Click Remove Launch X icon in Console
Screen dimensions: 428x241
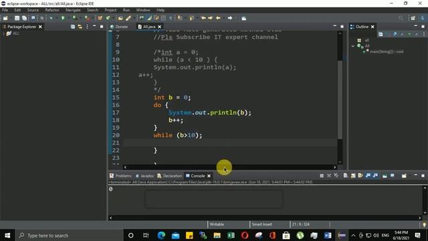coord(329,176)
